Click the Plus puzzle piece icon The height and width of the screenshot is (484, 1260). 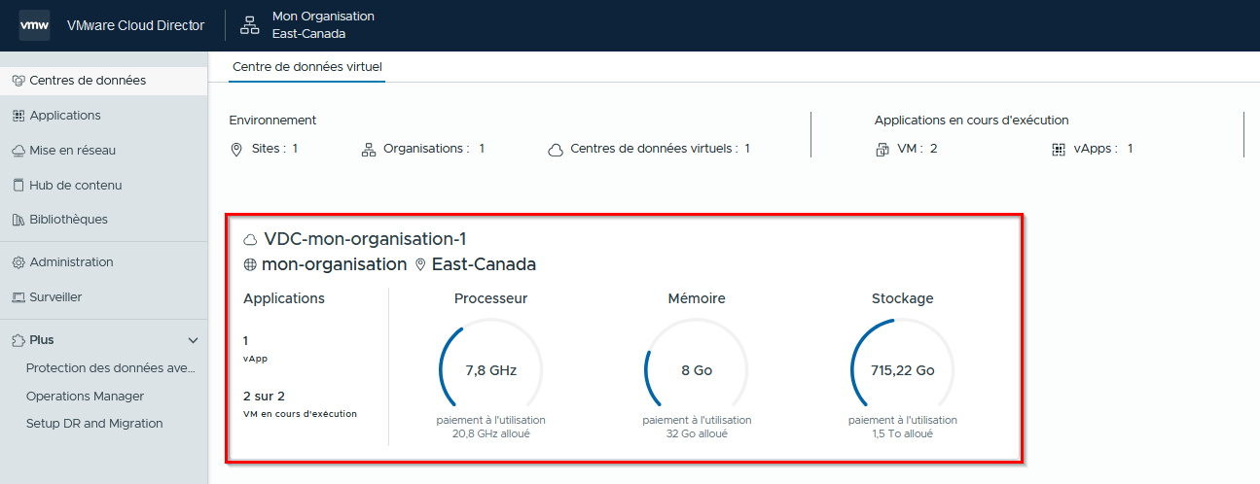point(18,340)
